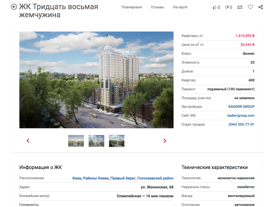Screen dimensions: 270x207
Task: Open the KADORR GROUP developer link
Action: 241,107
